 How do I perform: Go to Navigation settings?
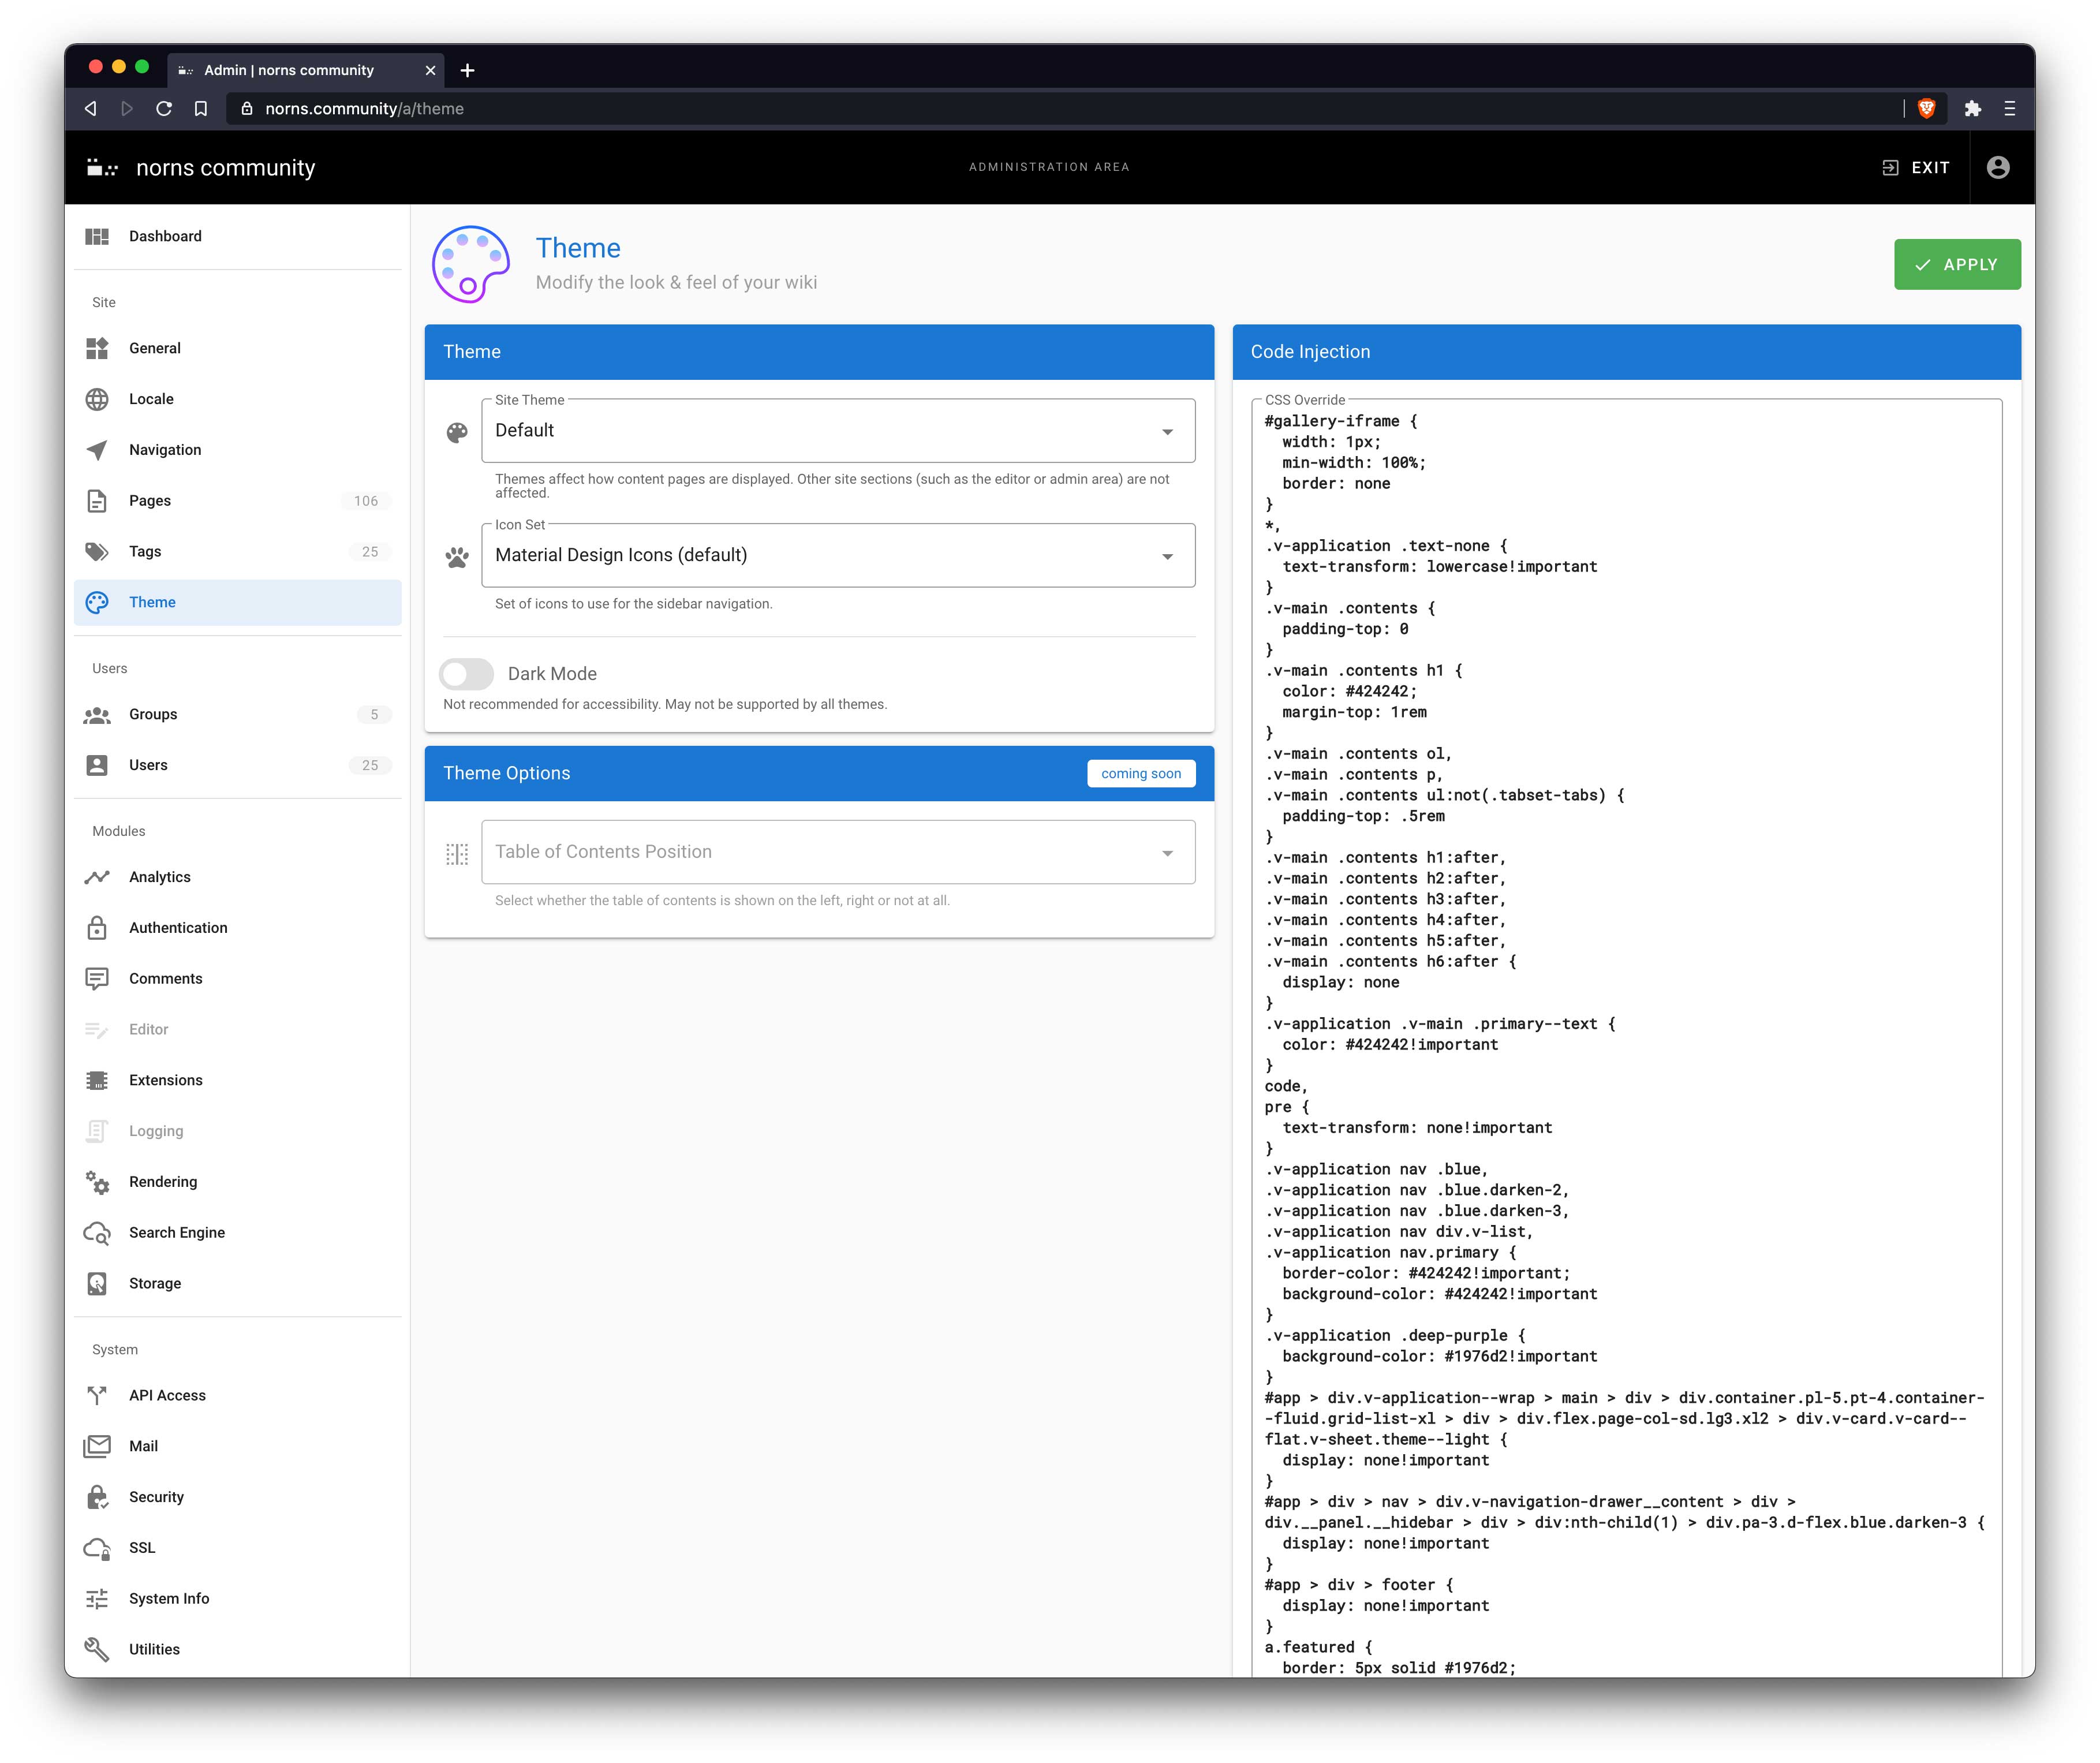click(238, 450)
